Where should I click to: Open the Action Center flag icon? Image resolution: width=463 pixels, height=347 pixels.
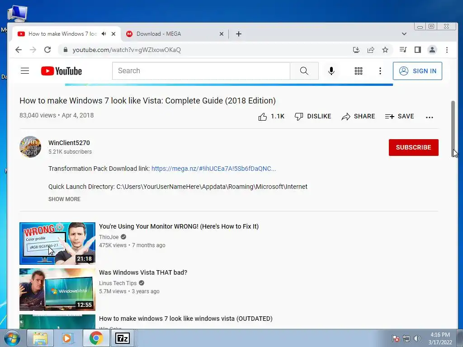click(x=396, y=338)
